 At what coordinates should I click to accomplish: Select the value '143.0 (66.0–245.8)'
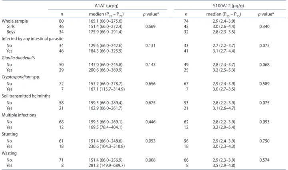105,64
